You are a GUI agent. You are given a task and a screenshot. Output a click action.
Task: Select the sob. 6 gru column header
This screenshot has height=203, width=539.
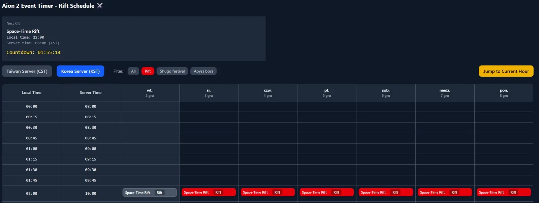coord(386,93)
